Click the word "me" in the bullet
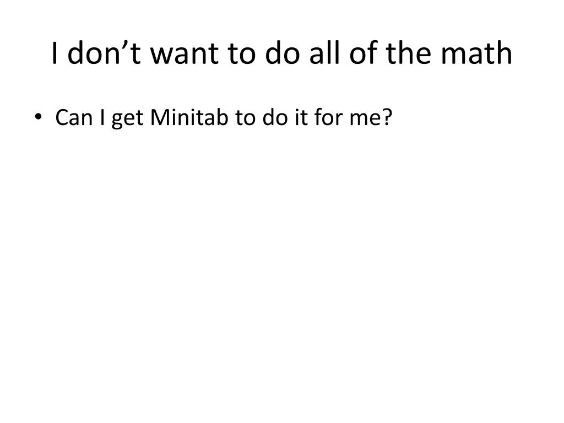Viewport: 564px width, 423px height. [366, 120]
